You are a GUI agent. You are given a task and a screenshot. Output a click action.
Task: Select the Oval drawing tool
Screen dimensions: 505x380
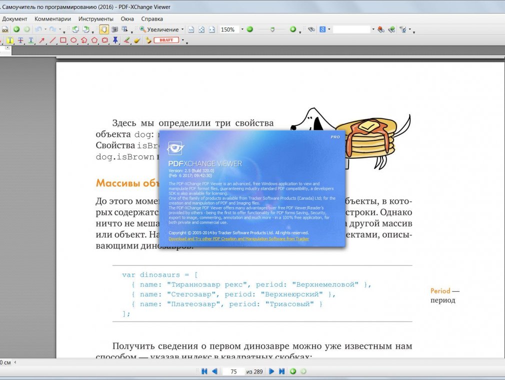point(73,40)
